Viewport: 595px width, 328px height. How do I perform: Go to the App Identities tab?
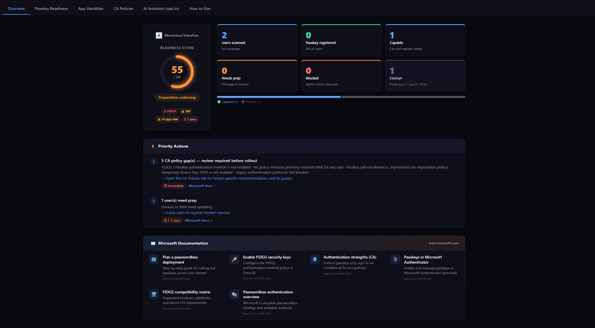(91, 9)
